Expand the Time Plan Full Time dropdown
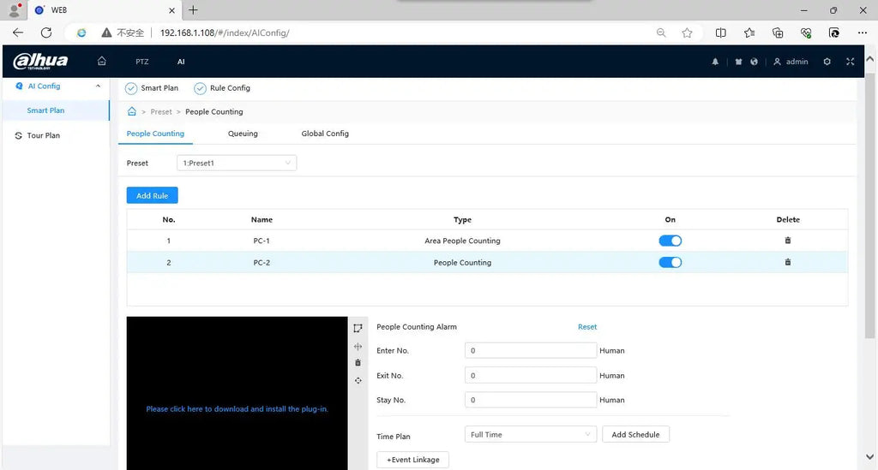 pos(530,435)
